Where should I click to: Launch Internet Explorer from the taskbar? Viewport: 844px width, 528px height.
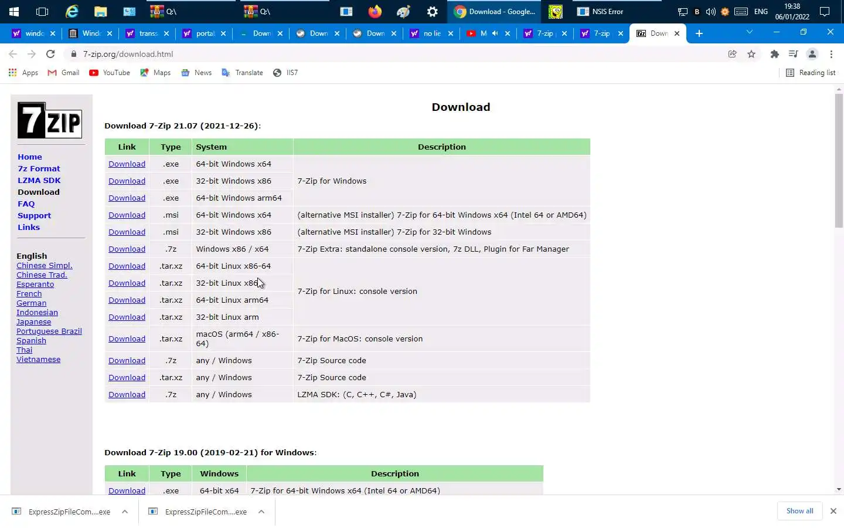tap(72, 11)
